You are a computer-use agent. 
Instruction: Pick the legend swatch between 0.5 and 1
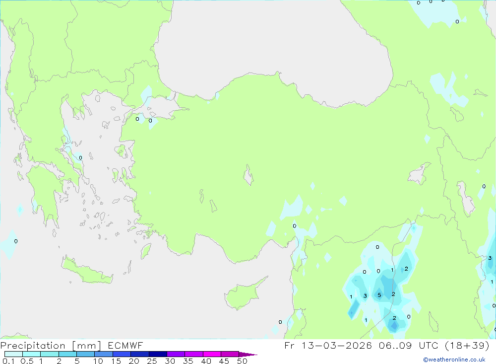tap(32, 354)
